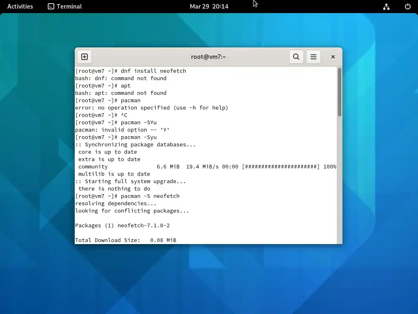
Task: Click the 'there is nothing to do' line
Action: click(x=114, y=189)
